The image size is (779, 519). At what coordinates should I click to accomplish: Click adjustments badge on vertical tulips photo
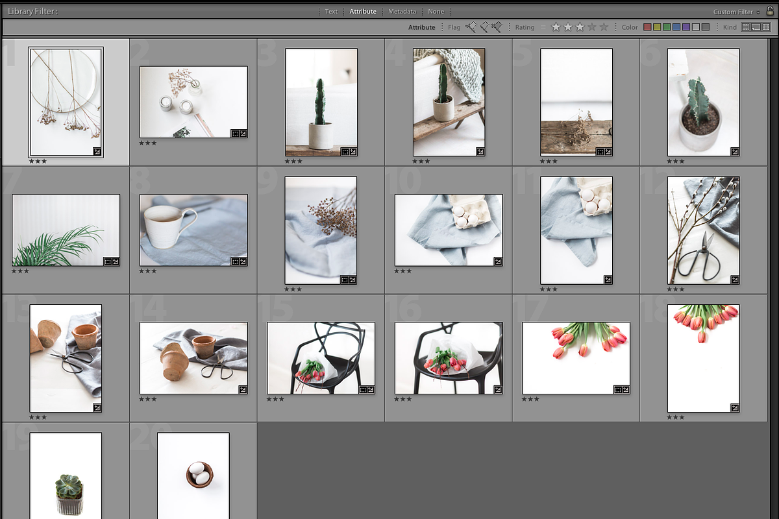[x=735, y=408]
